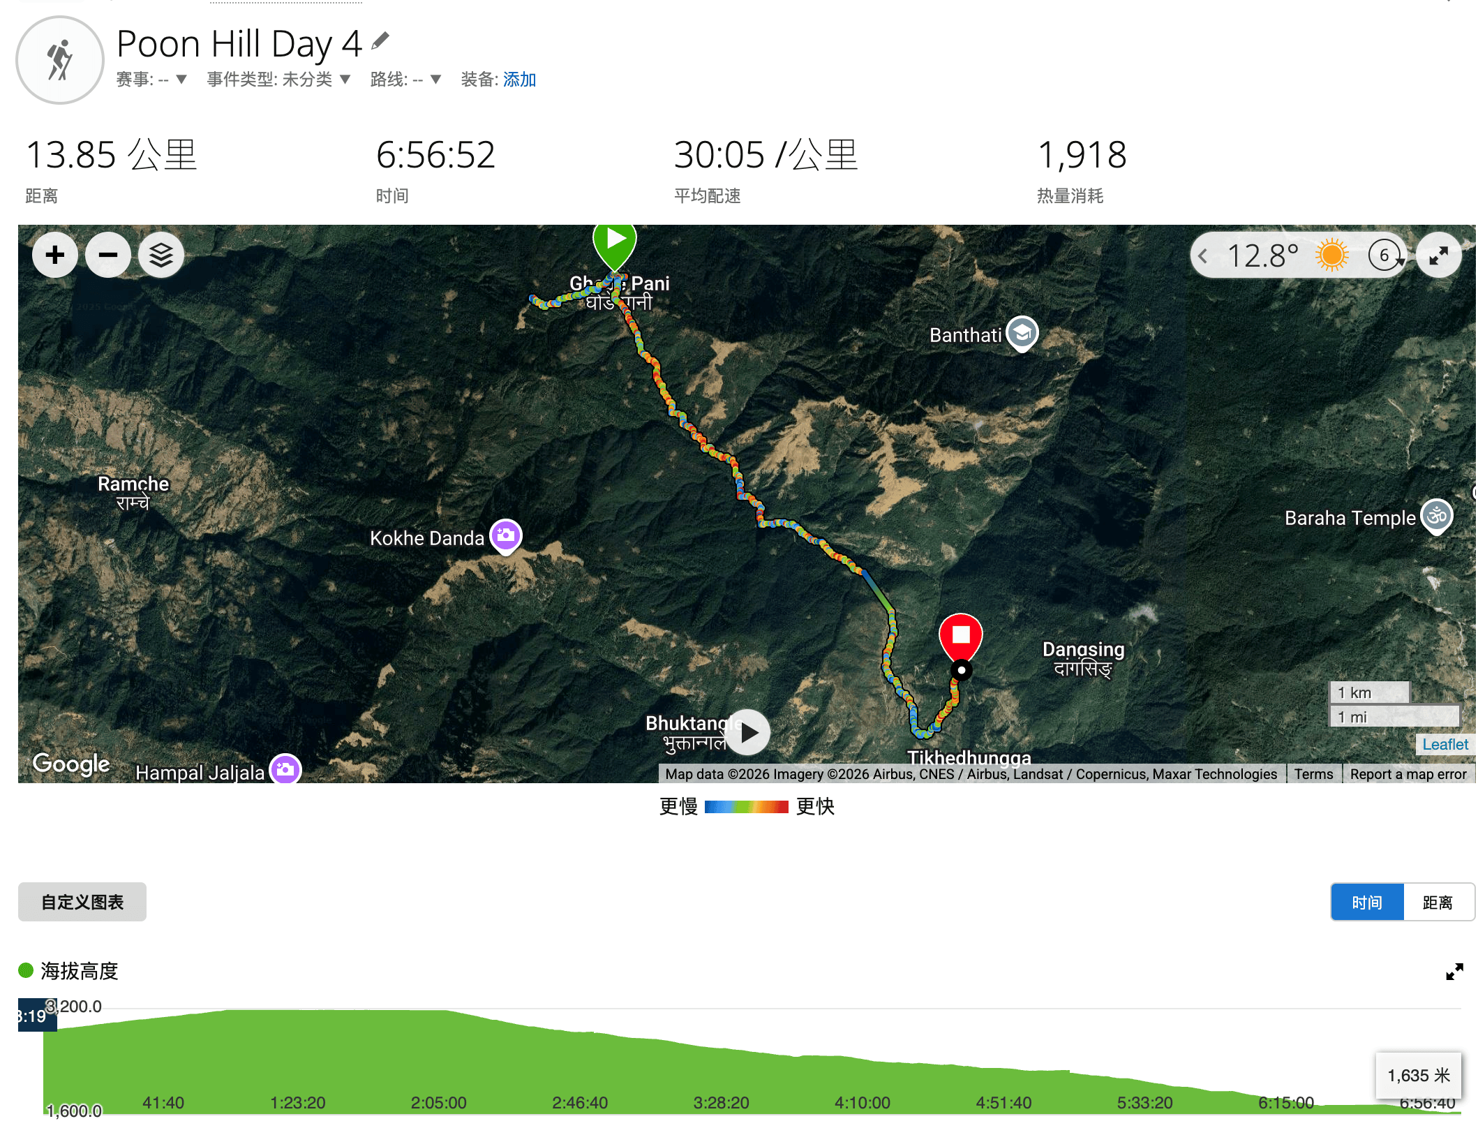
Task: Open the 自定义图表 button
Action: coord(82,902)
